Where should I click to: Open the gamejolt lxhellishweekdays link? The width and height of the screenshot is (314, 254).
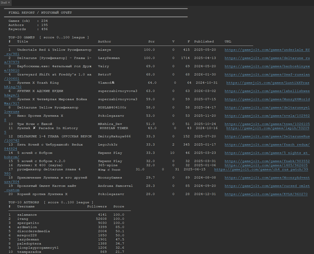pos(267,91)
